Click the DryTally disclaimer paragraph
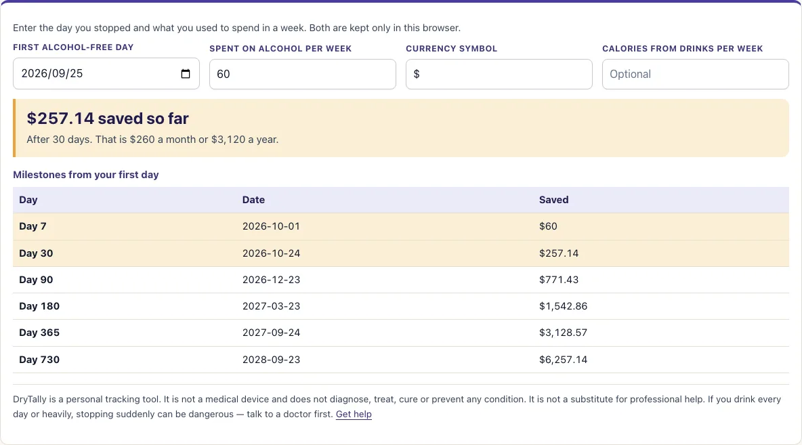Image resolution: width=802 pixels, height=445 pixels. coord(397,406)
